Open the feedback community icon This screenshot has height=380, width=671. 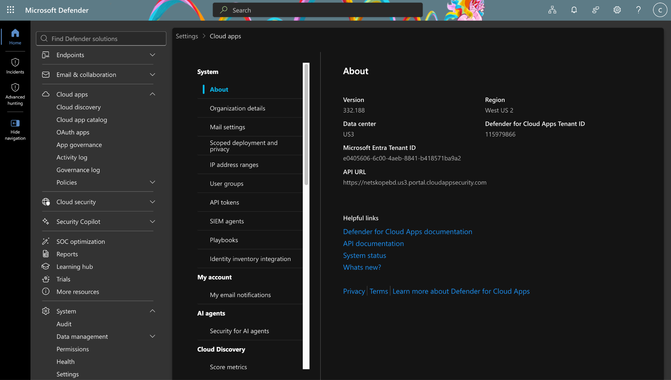click(x=596, y=10)
